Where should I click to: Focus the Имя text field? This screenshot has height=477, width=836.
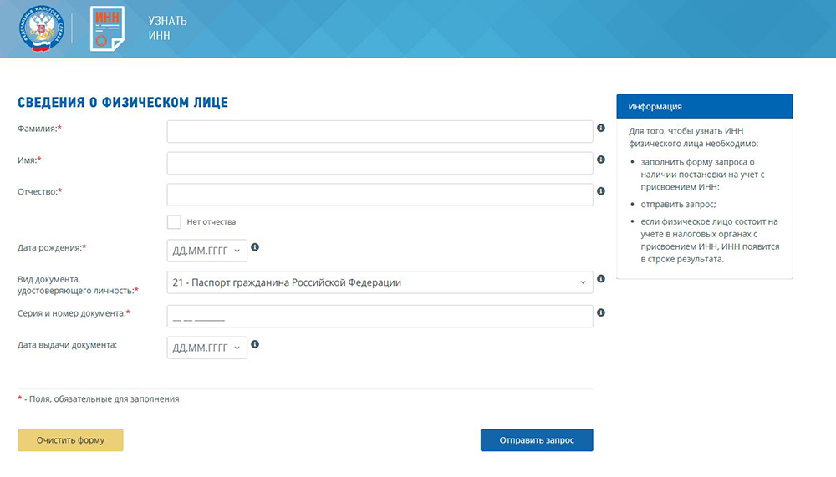coord(380,163)
